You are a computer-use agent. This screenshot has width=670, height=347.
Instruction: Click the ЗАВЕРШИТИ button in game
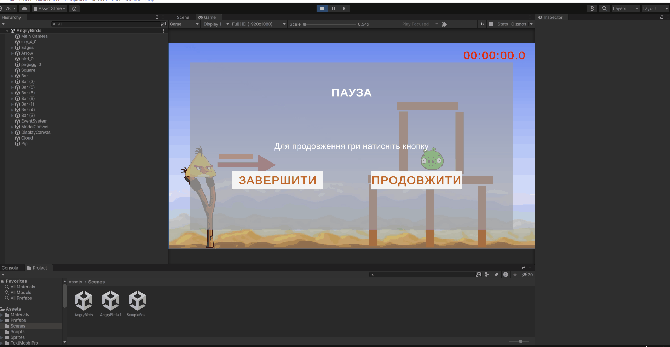[278, 180]
